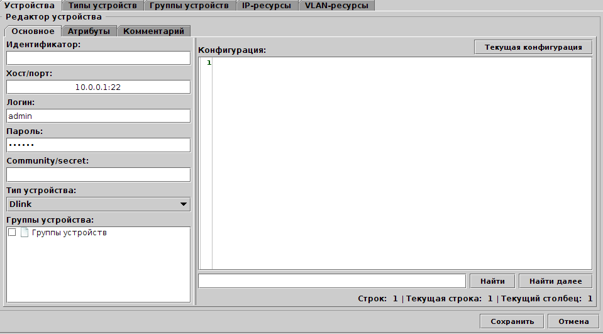The width and height of the screenshot is (603, 334).
Task: Save the device with Сохранить
Action: coord(512,321)
